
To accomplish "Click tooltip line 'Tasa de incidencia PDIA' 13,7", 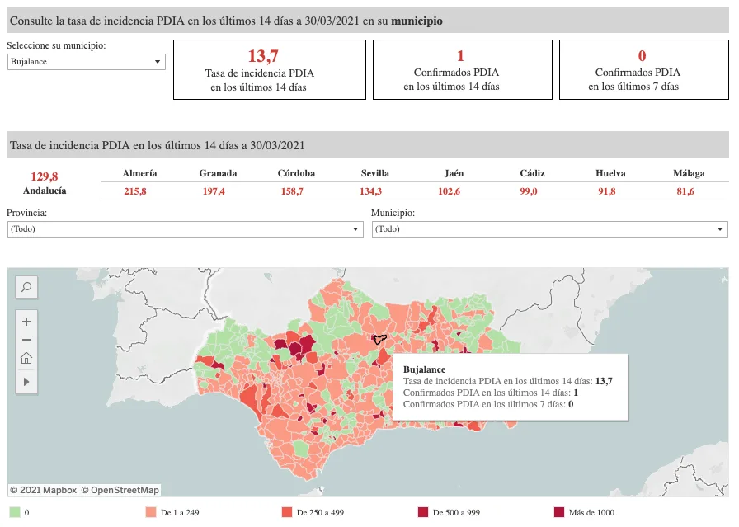I will (507, 381).
